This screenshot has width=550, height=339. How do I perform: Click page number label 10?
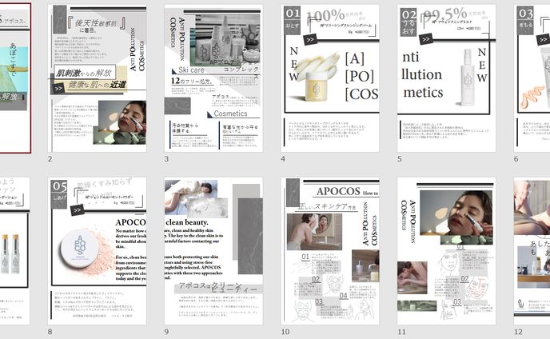(x=285, y=332)
